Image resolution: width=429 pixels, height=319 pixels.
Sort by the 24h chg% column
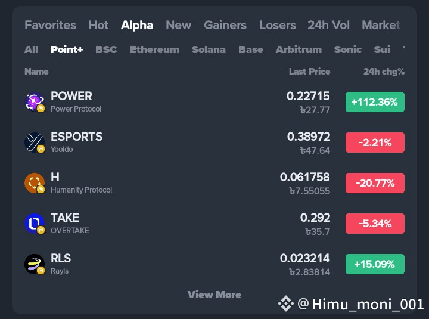coord(384,72)
